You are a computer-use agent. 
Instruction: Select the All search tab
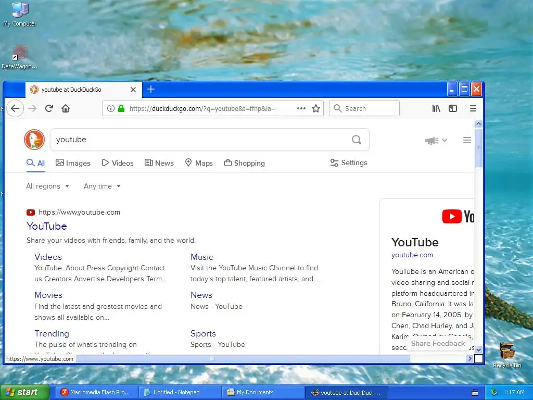tap(36, 163)
